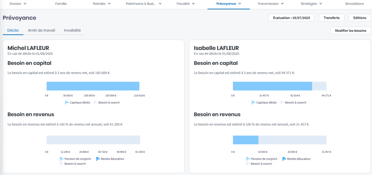This screenshot has height=175, width=372.
Task: Click Rentes éducation legend icon in Isabelle's panel
Action: pyautogui.click(x=284, y=159)
